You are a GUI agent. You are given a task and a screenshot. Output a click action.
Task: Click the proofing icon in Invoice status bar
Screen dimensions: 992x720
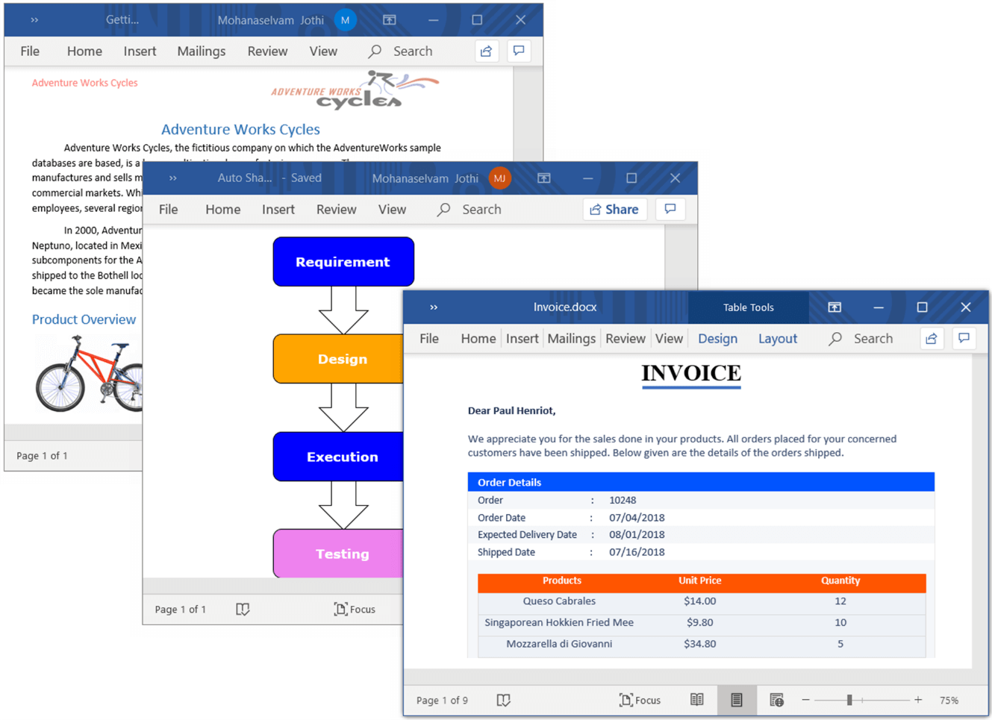504,700
